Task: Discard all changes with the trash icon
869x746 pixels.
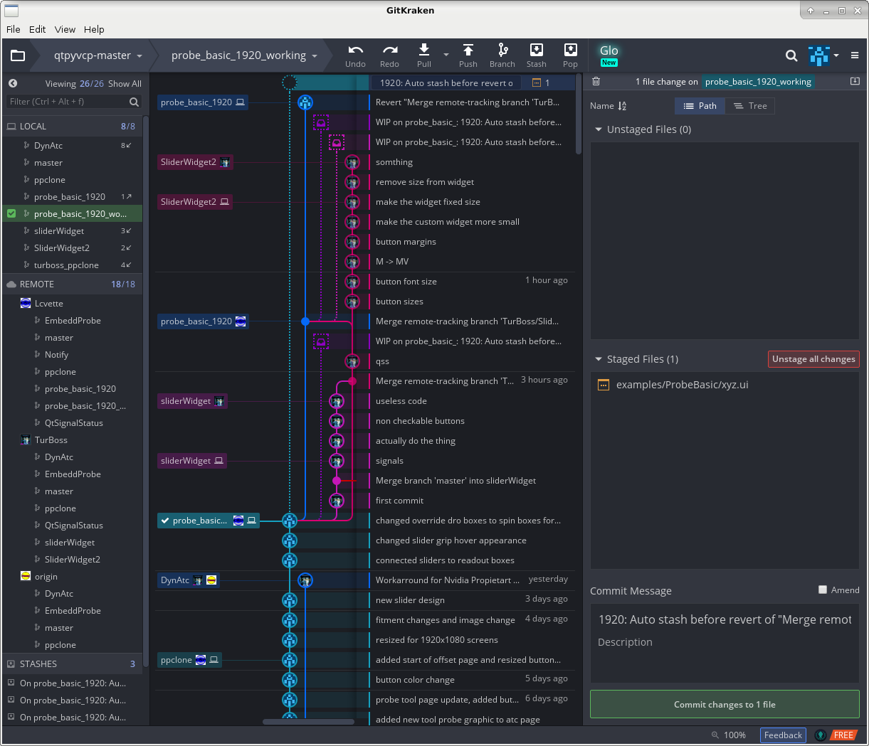Action: (596, 82)
